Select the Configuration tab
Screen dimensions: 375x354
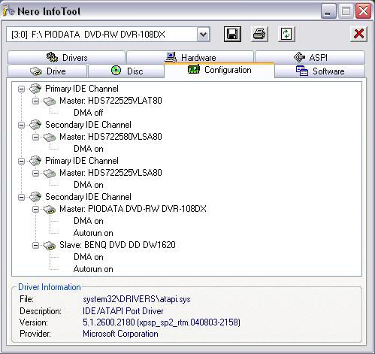click(219, 70)
